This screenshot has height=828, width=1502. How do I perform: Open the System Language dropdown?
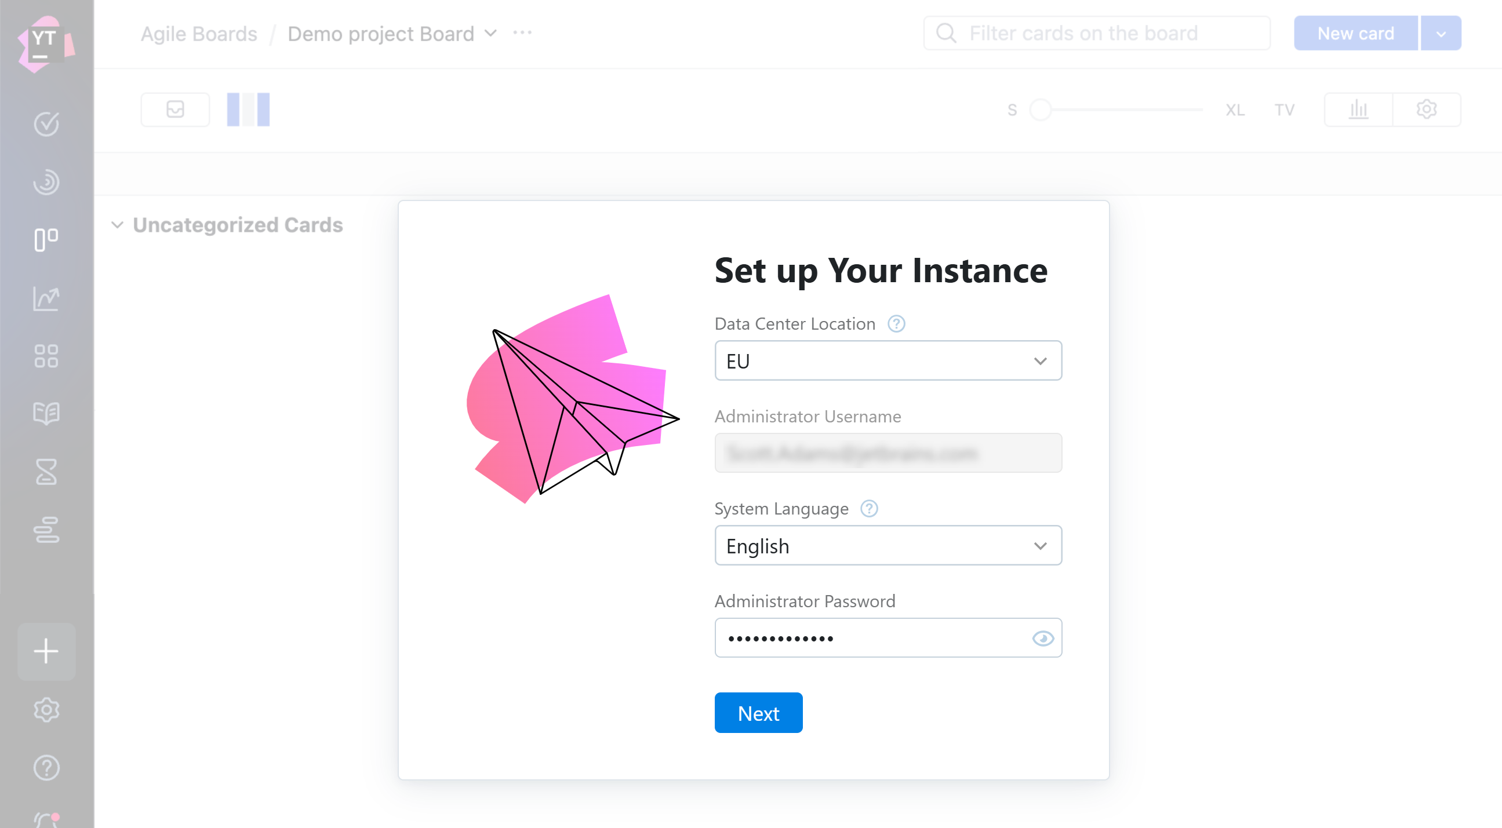point(888,546)
